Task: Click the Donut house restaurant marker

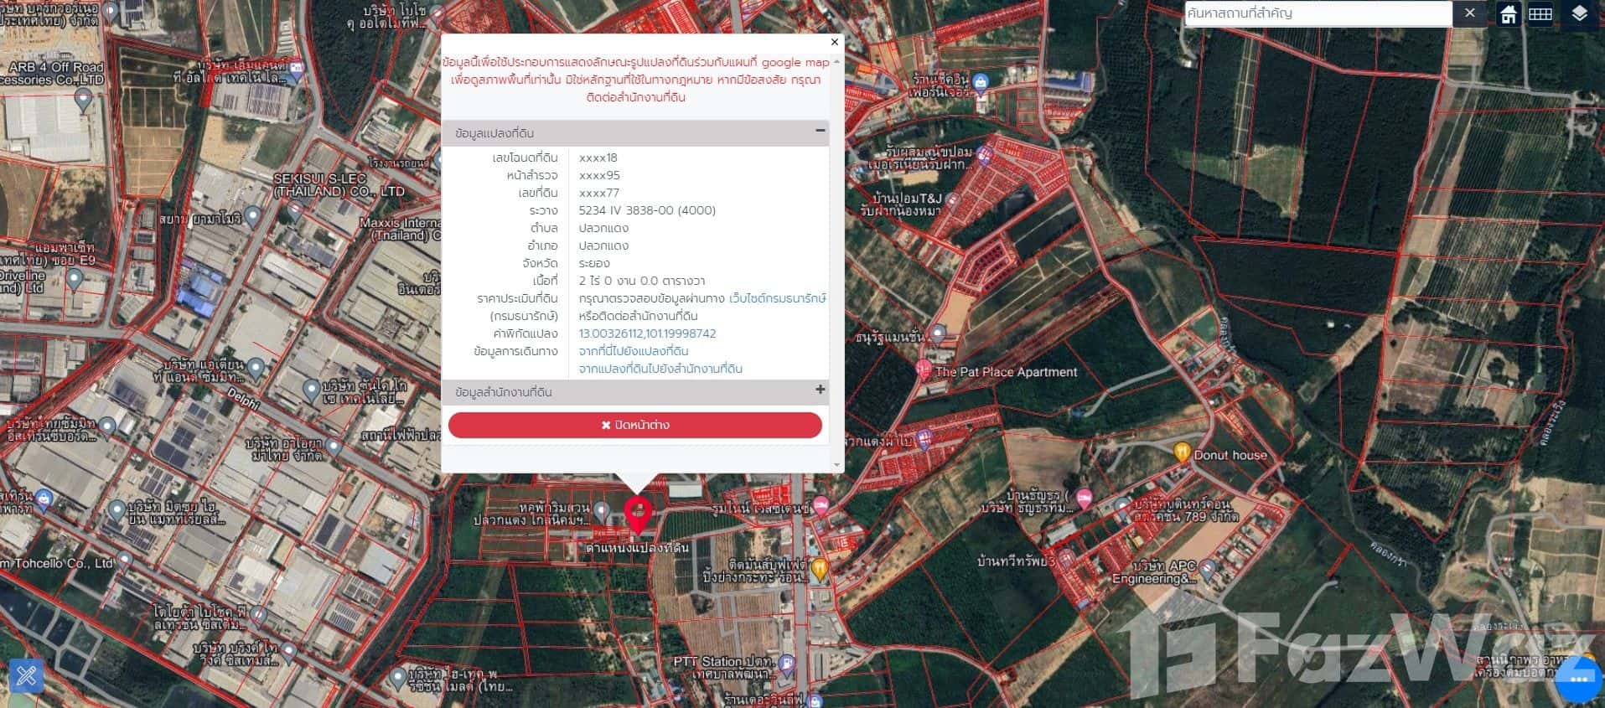Action: 1182,452
